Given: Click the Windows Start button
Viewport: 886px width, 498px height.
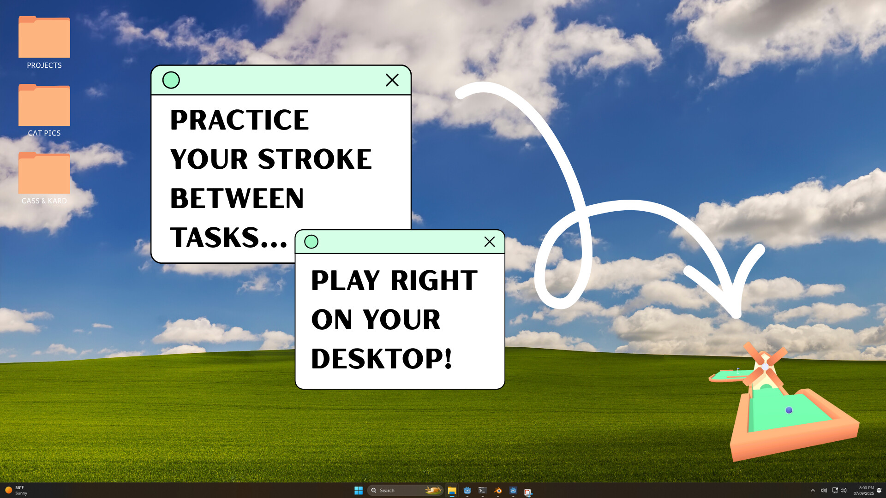Looking at the screenshot, I should (358, 490).
